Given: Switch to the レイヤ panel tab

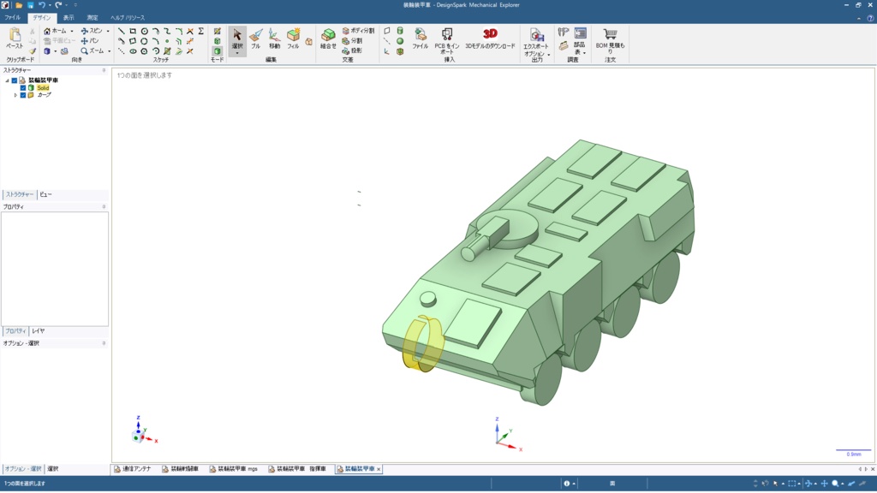Looking at the screenshot, I should 38,331.
